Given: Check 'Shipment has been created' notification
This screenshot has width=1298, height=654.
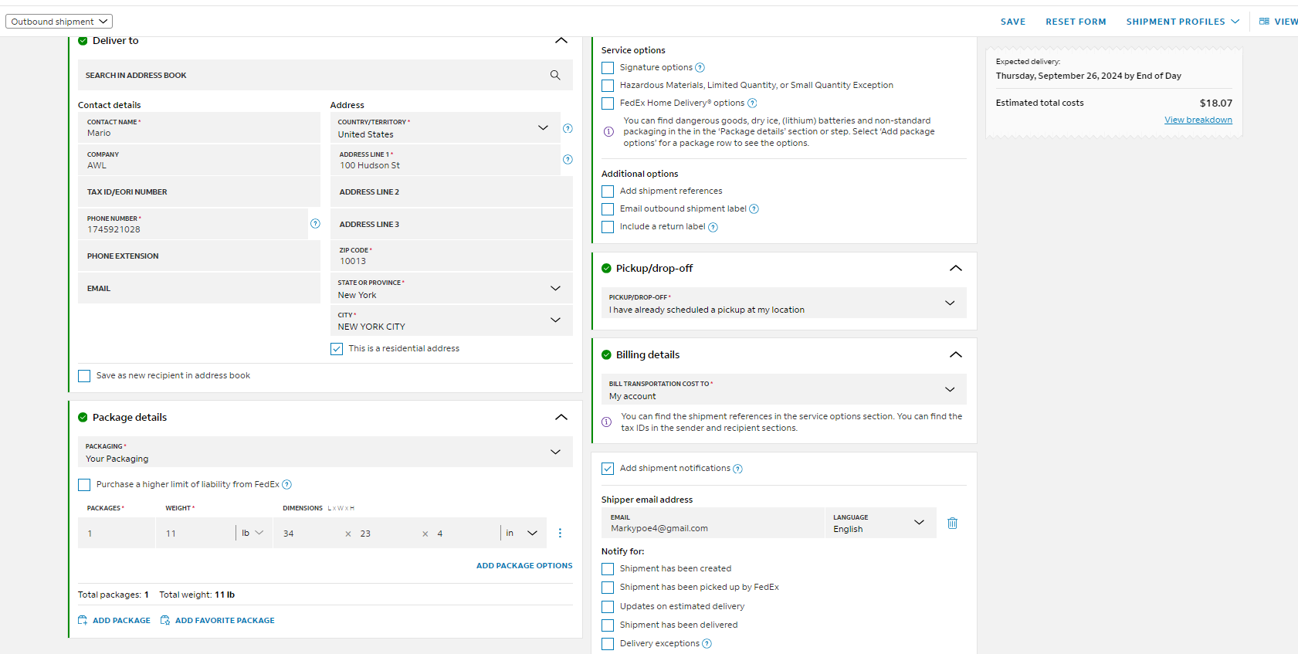Looking at the screenshot, I should (608, 569).
